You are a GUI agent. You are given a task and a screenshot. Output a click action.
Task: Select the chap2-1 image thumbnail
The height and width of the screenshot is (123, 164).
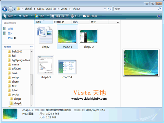coord(67,37)
